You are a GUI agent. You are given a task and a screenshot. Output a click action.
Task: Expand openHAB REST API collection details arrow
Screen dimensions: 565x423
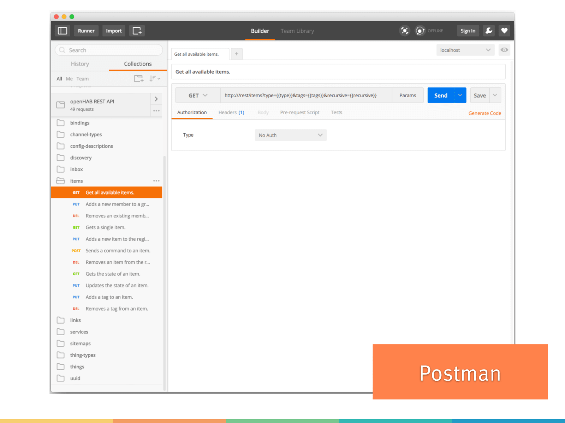156,99
